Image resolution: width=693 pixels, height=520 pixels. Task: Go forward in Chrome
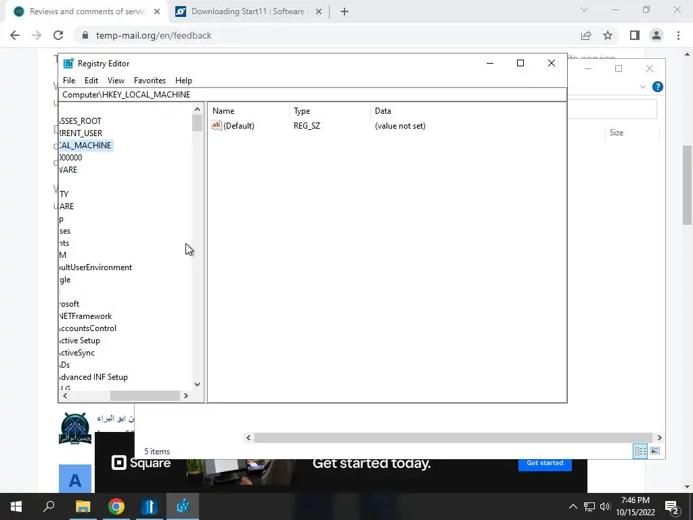[37, 35]
